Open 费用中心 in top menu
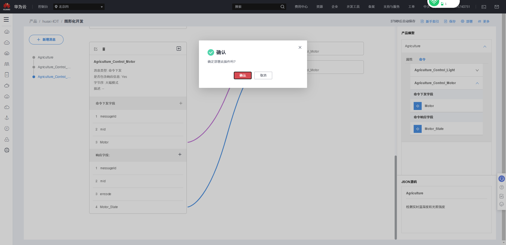 point(301,7)
